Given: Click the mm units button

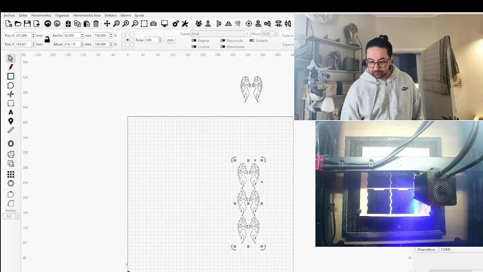Looking at the screenshot, I should 170,40.
